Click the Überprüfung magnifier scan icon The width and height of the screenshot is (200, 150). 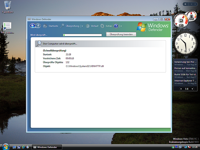62,26
